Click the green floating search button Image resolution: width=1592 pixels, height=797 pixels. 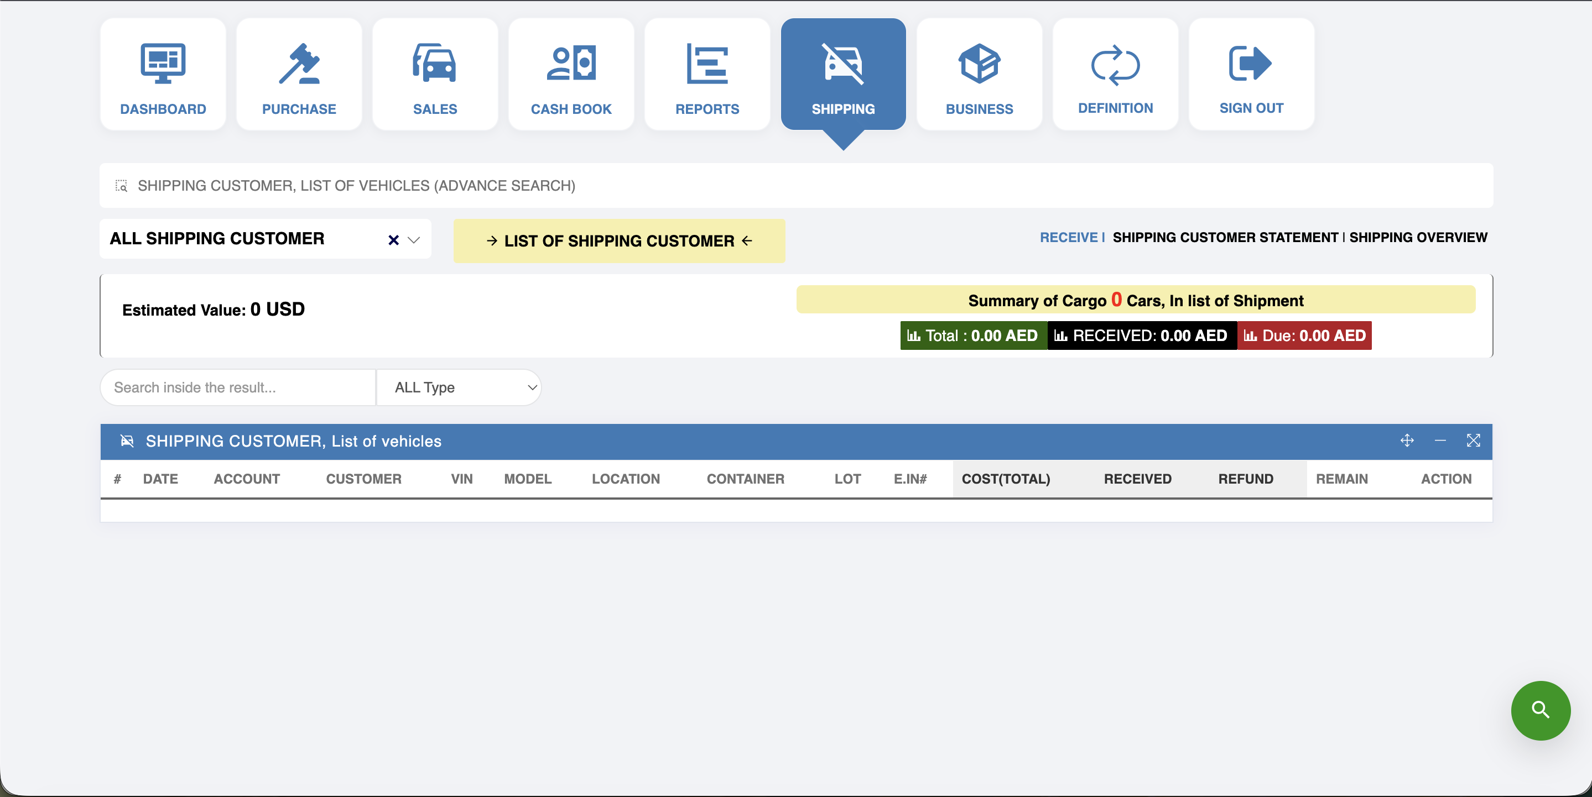[1540, 711]
